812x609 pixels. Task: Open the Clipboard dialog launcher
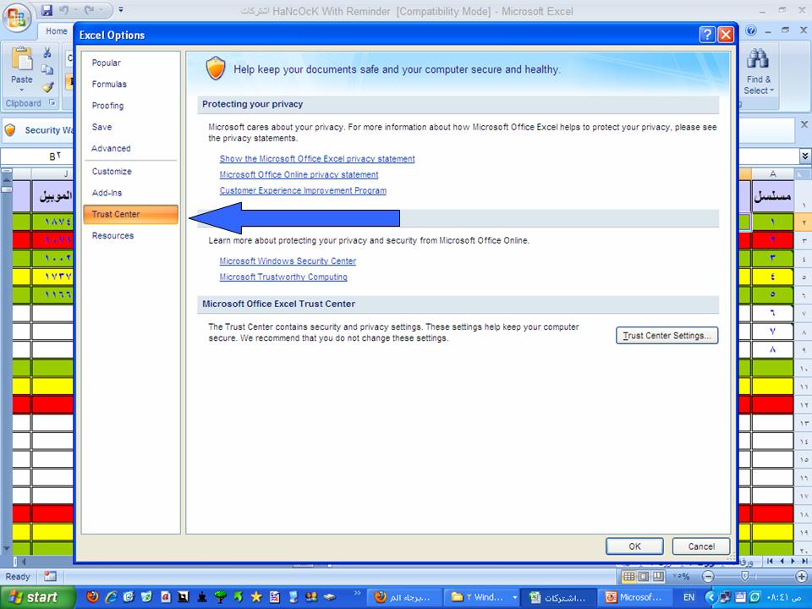pyautogui.click(x=52, y=102)
